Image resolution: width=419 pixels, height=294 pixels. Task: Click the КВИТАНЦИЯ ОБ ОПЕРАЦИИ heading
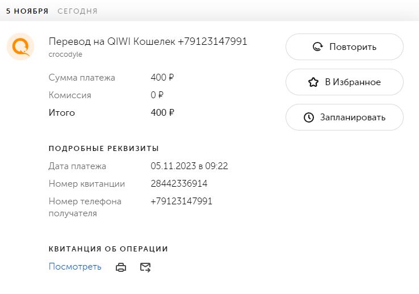(108, 249)
